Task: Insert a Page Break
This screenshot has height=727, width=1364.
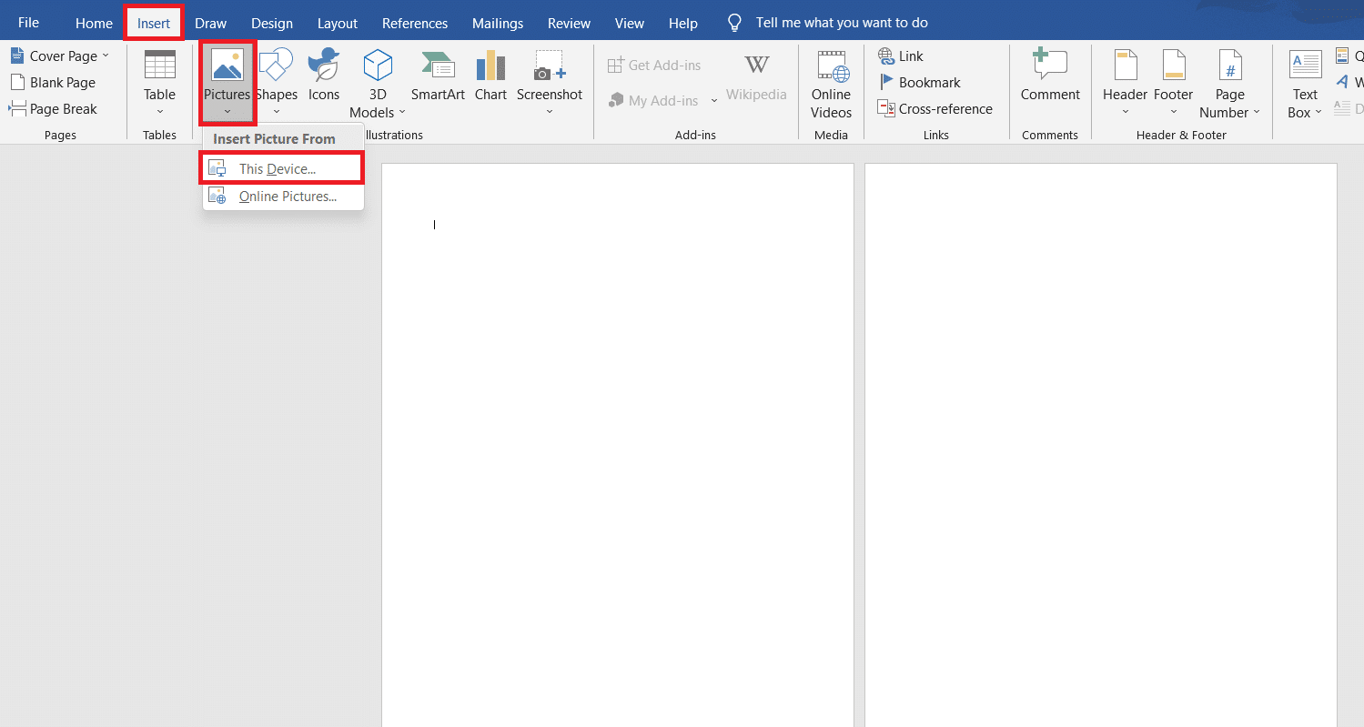Action: click(53, 108)
